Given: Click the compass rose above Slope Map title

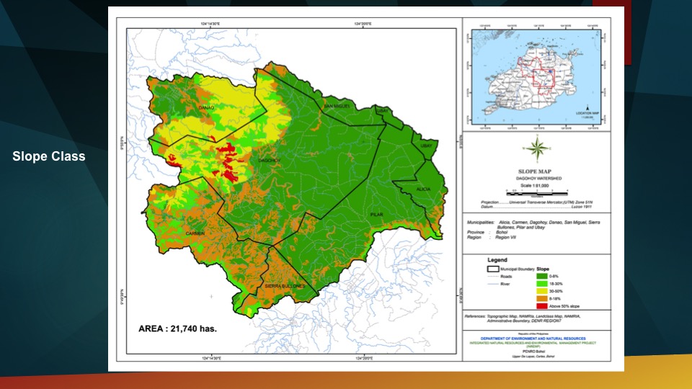Looking at the screenshot, I should (536, 149).
